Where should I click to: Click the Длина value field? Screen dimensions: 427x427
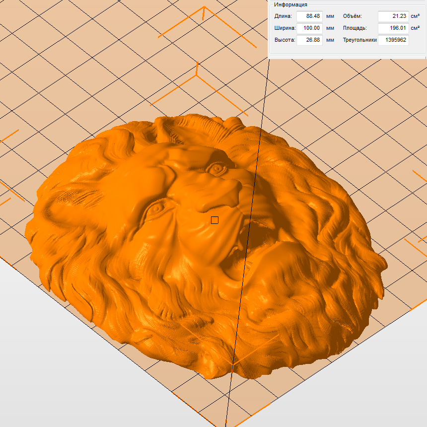(309, 16)
